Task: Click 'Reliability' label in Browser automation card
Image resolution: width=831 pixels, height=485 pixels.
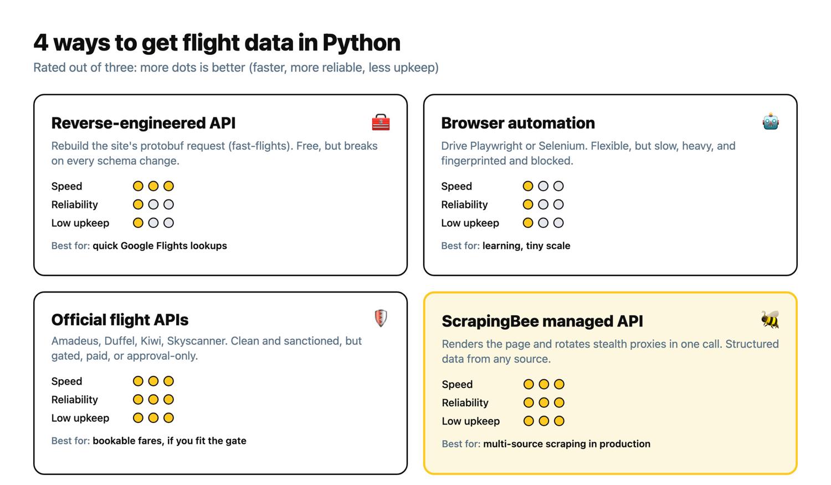Action: [464, 205]
